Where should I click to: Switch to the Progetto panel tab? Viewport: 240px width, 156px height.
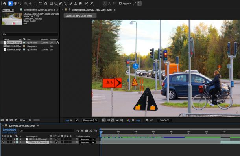(x=6, y=10)
